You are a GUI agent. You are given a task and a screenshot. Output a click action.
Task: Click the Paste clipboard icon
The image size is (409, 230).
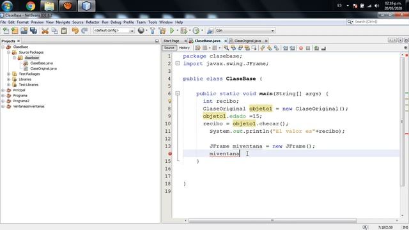[64, 31]
